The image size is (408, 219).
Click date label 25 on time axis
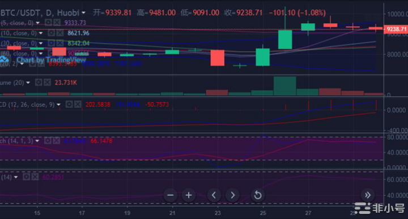point(263,213)
